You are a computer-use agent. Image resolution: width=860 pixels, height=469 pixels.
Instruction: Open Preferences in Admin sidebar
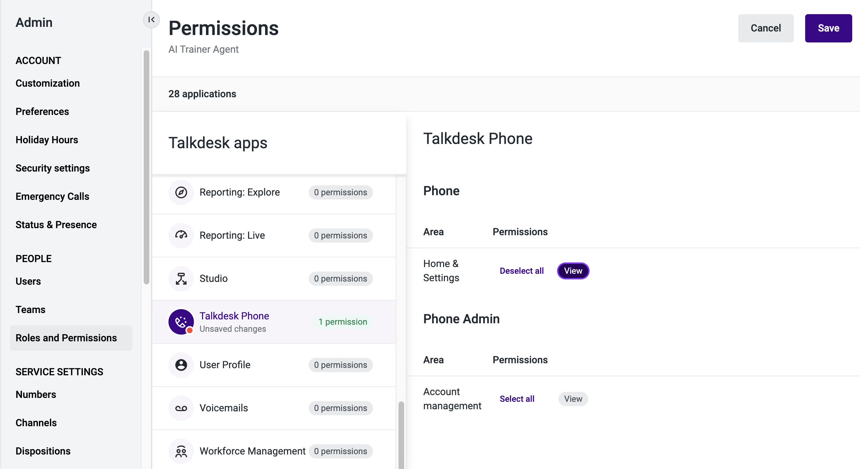pyautogui.click(x=42, y=112)
